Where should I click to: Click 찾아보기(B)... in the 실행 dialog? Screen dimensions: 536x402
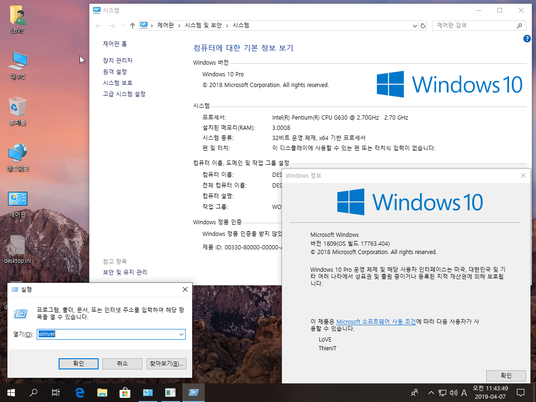point(167,364)
